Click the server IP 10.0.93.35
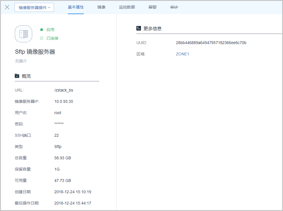This screenshot has height=211, width=283. pos(64,101)
